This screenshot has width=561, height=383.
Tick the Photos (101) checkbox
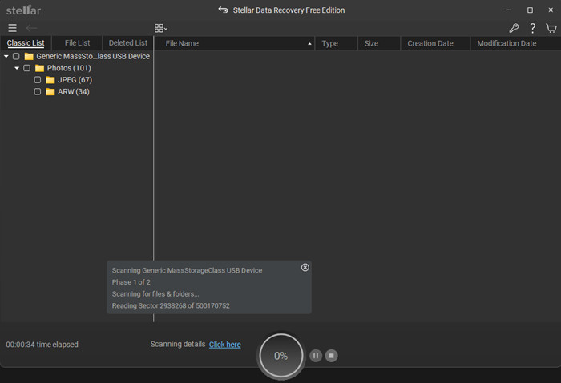click(27, 68)
